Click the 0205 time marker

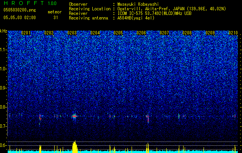click(118, 33)
